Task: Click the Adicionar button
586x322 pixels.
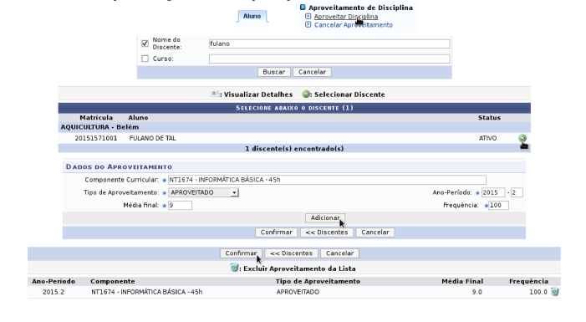Action: [325, 217]
